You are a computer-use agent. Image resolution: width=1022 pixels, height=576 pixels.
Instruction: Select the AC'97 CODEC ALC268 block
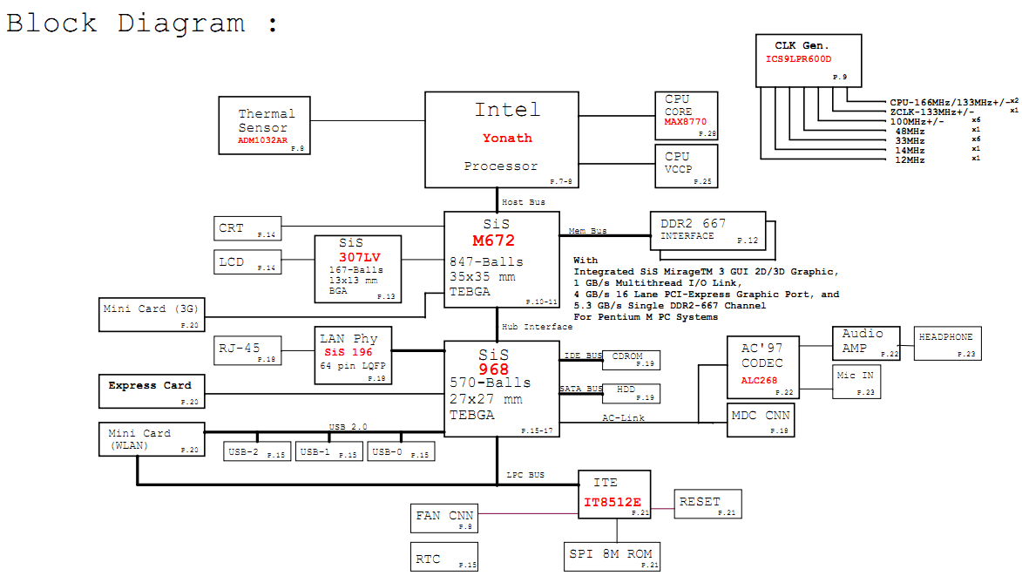tap(763, 368)
